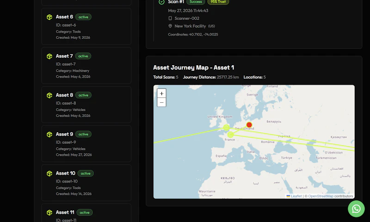Click the 'ID: asset-6' text
The width and height of the screenshot is (370, 222).
[66, 25]
